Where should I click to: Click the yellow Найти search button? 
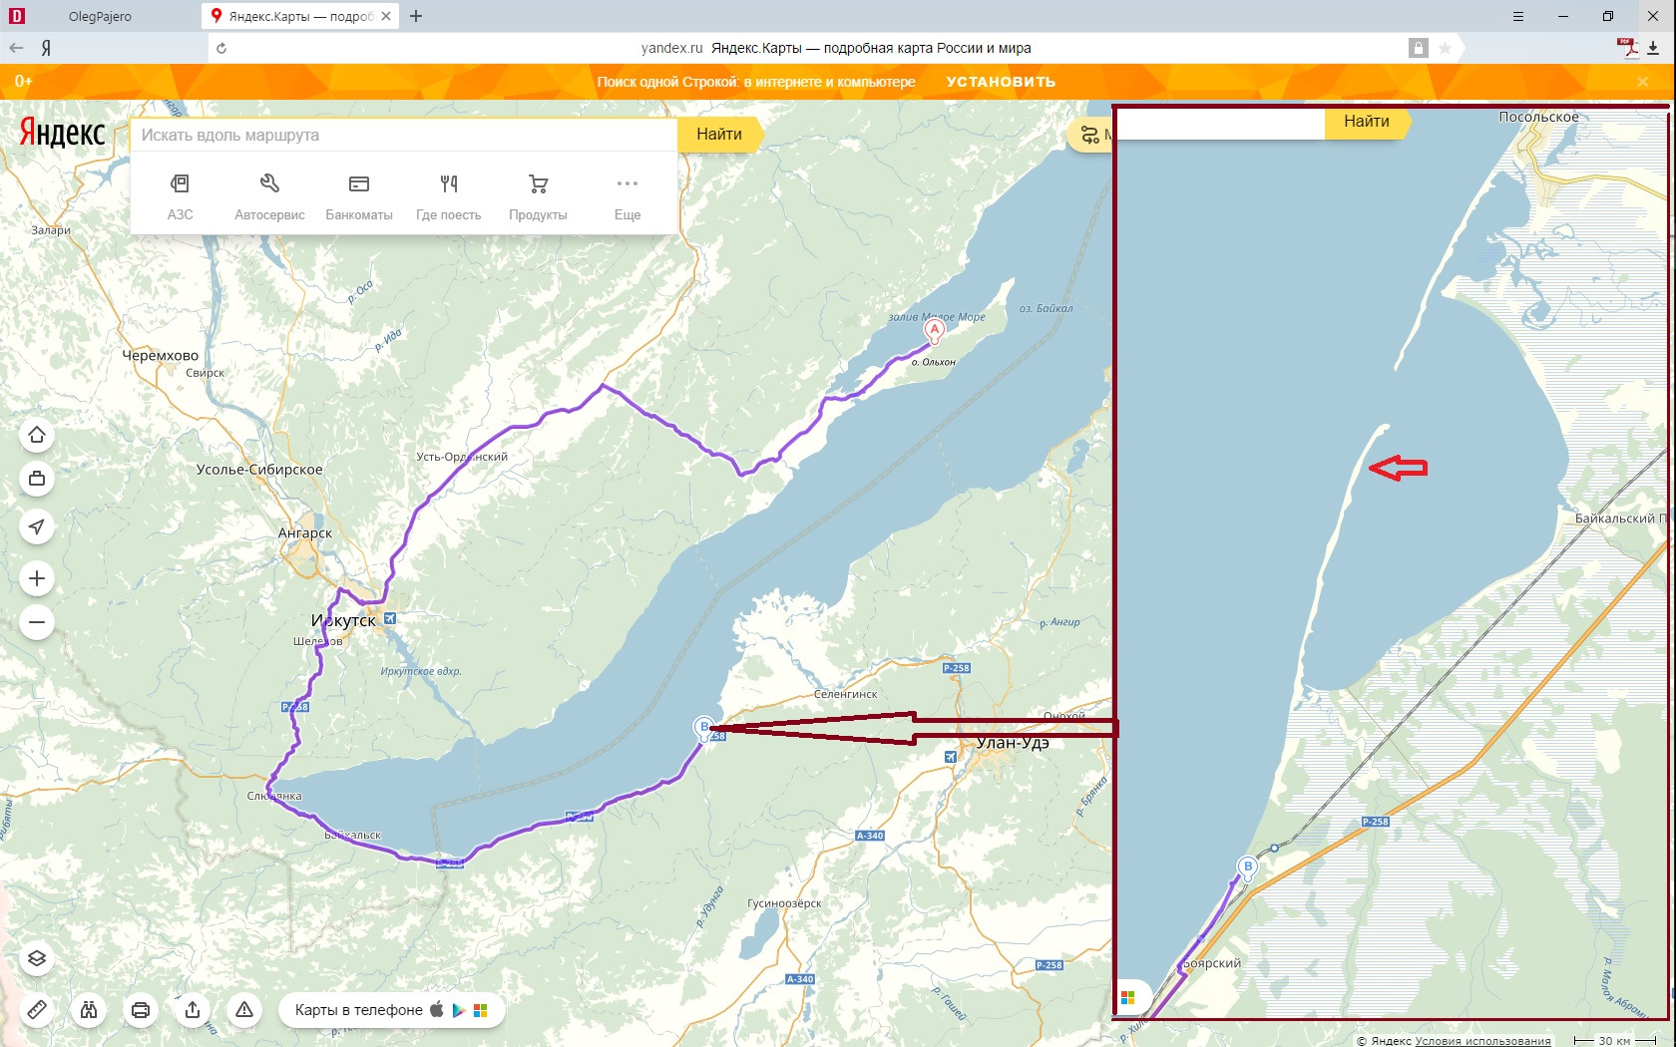[719, 134]
